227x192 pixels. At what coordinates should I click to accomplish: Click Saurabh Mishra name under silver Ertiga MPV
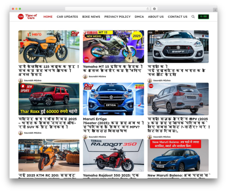[x=162, y=137]
